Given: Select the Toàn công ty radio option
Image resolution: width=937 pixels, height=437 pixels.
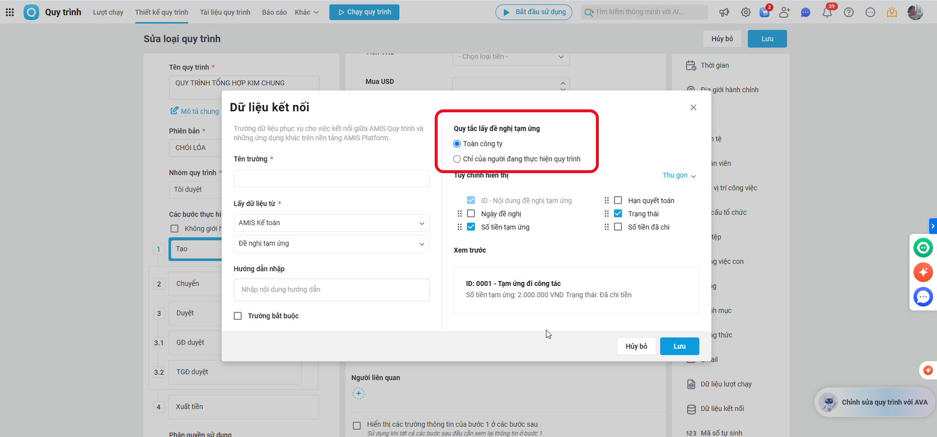Looking at the screenshot, I should point(457,144).
